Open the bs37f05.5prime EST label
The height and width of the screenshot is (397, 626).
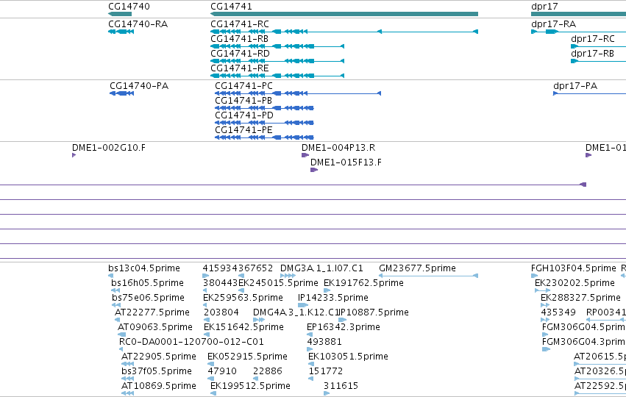click(157, 371)
